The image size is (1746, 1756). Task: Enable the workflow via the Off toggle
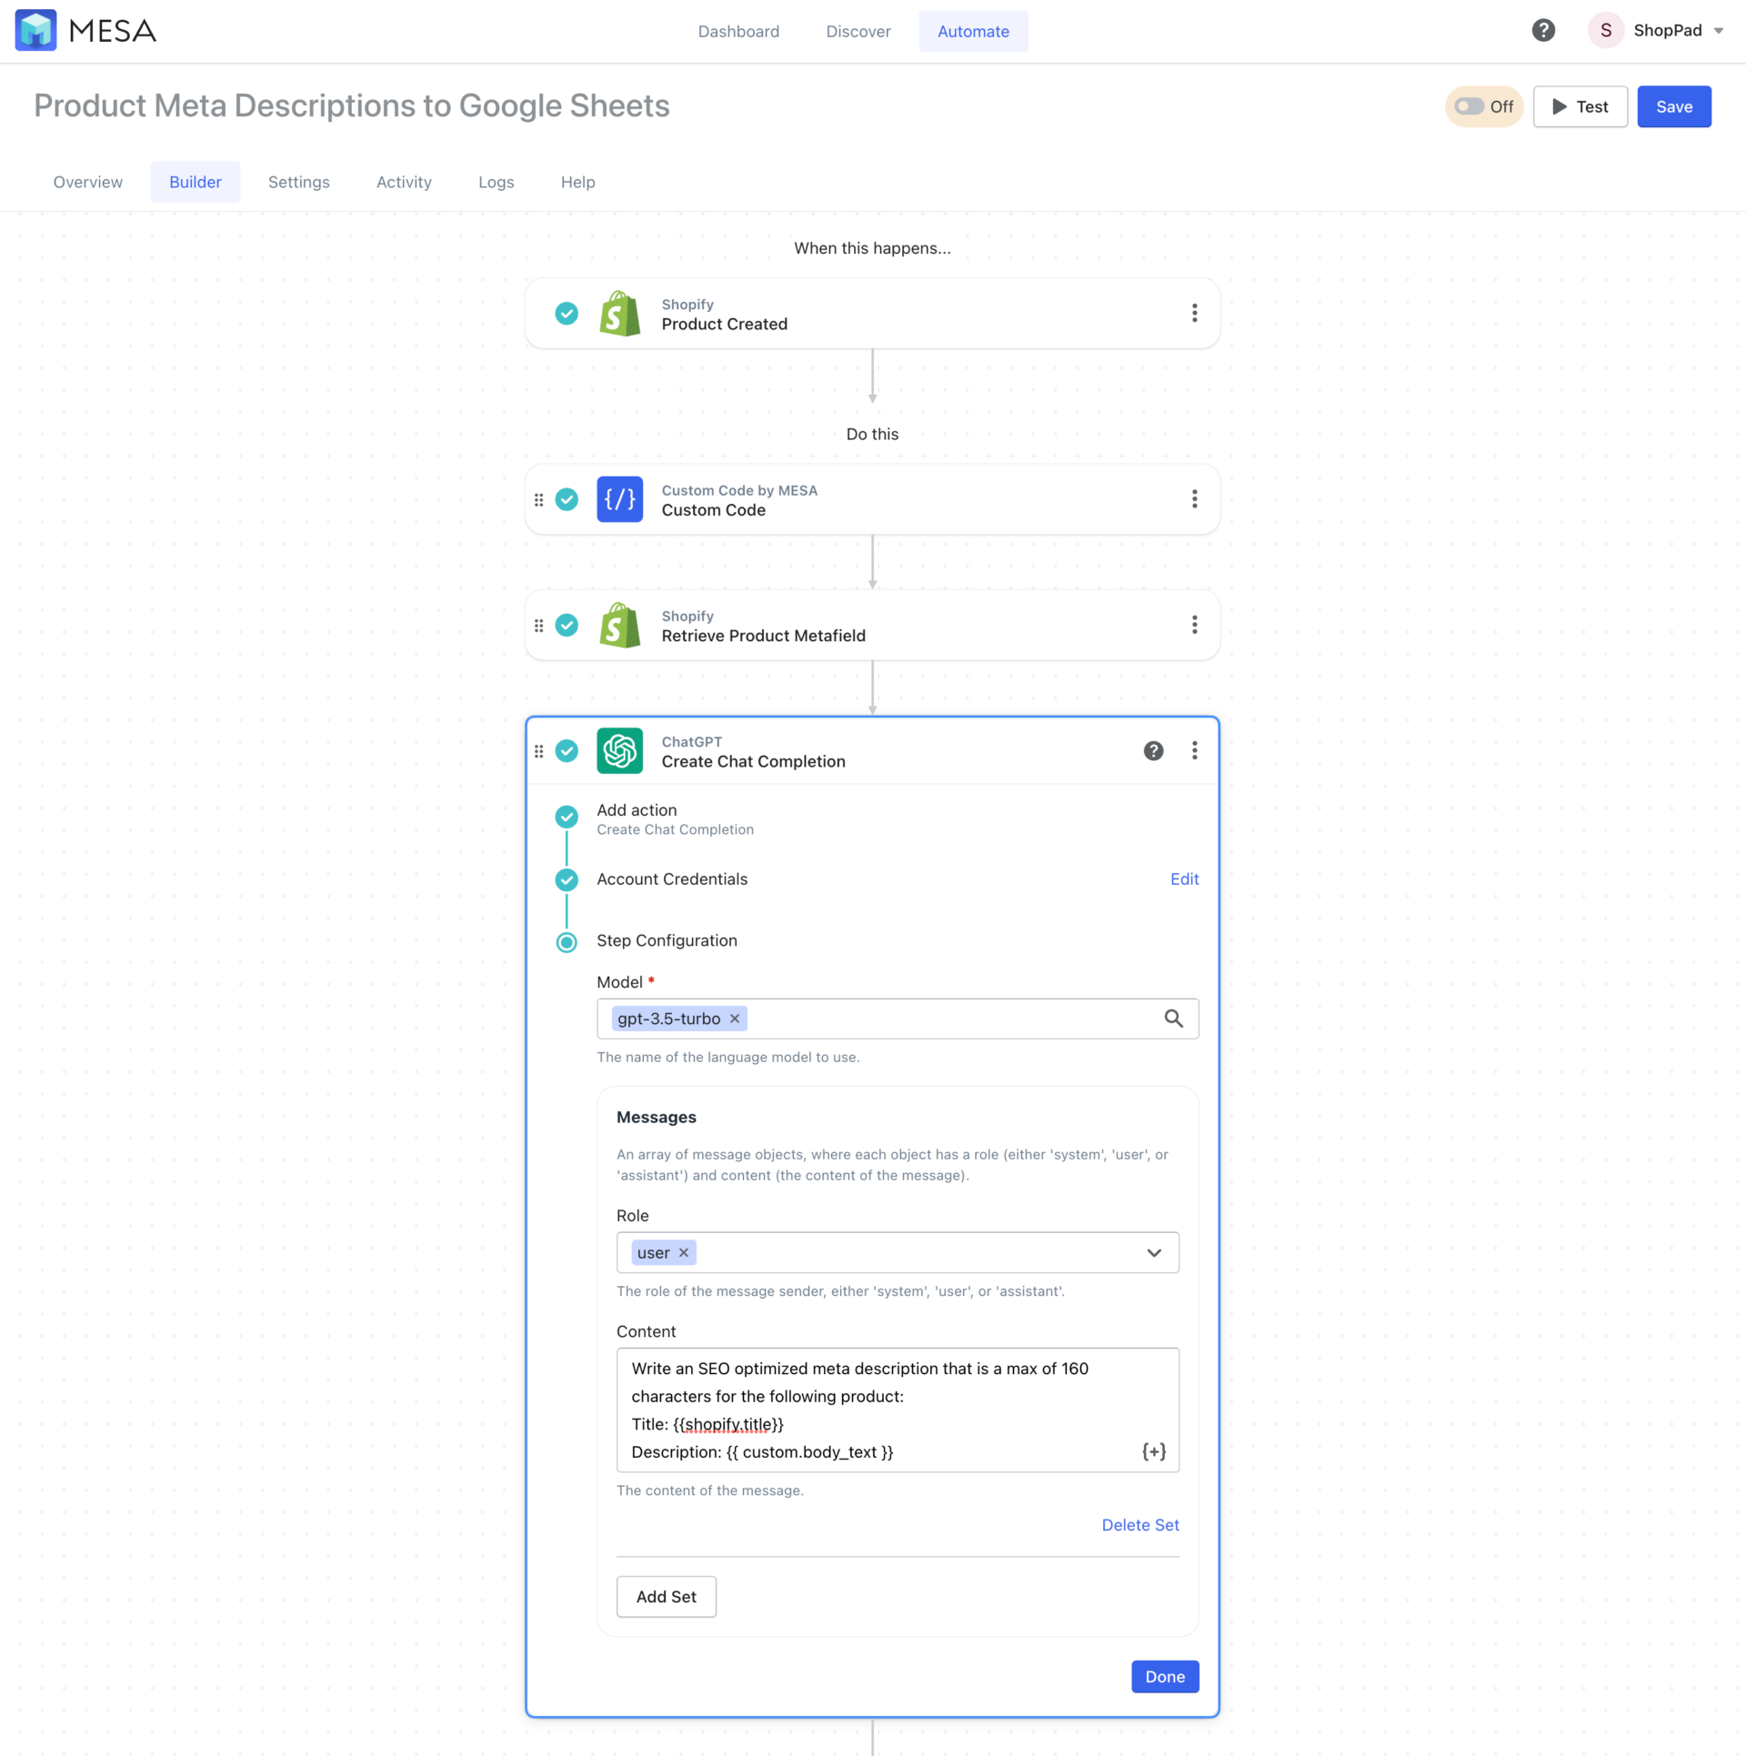[1470, 106]
